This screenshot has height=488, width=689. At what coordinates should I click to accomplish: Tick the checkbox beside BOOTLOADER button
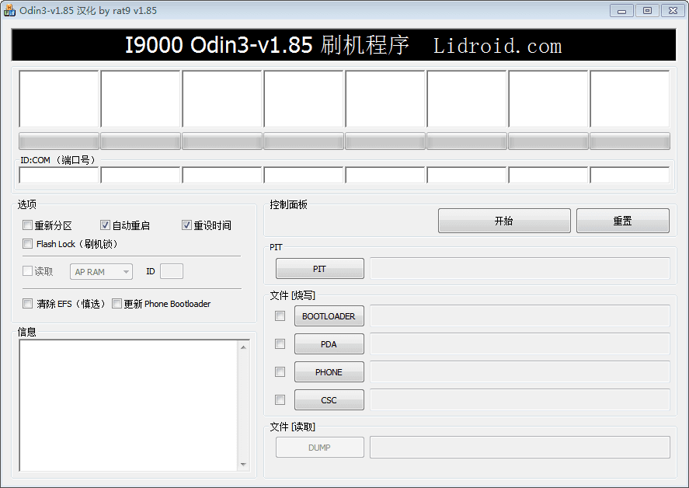[x=280, y=315]
